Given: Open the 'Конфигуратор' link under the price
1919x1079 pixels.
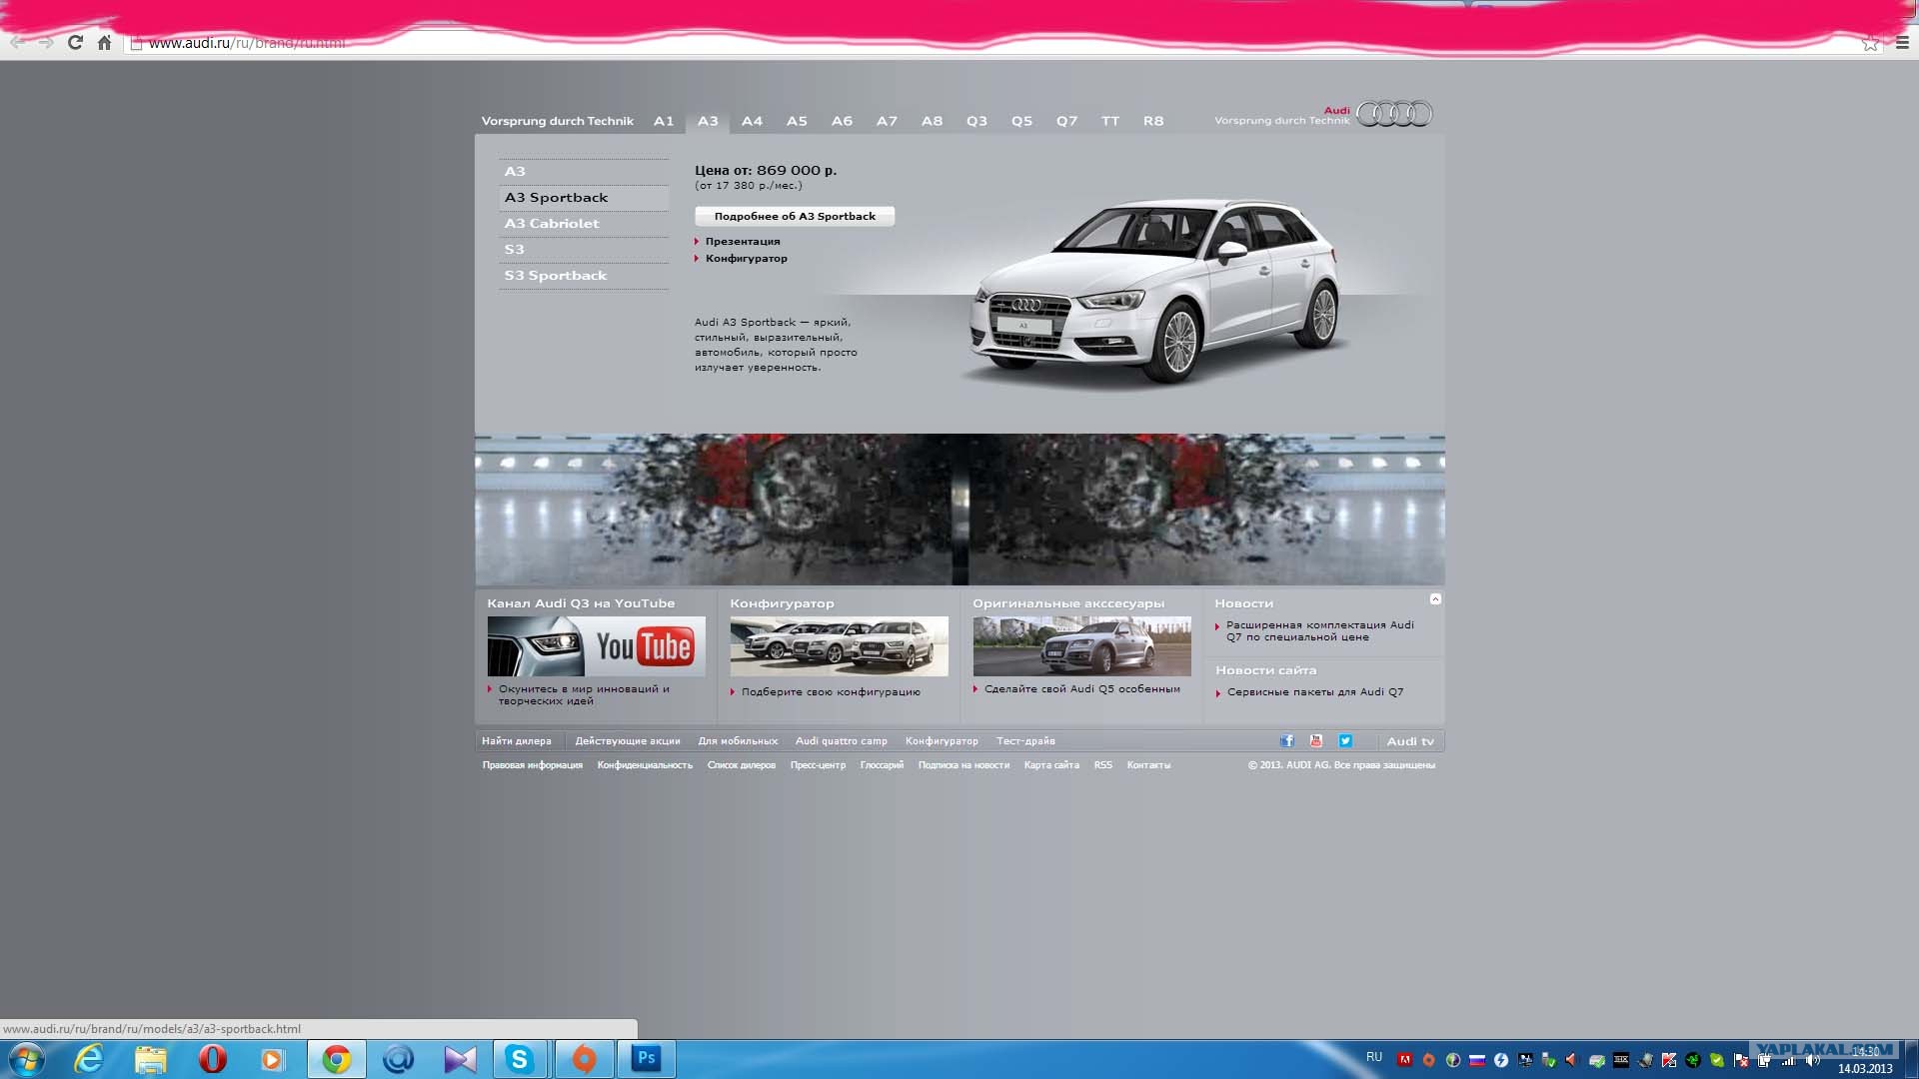Looking at the screenshot, I should [x=747, y=259].
